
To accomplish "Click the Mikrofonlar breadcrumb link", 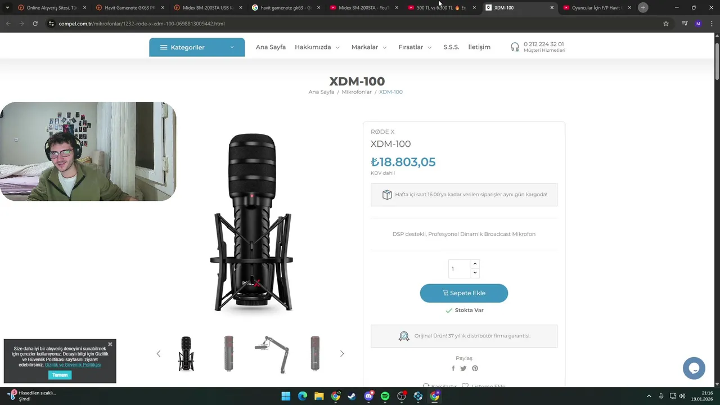I will (x=357, y=92).
